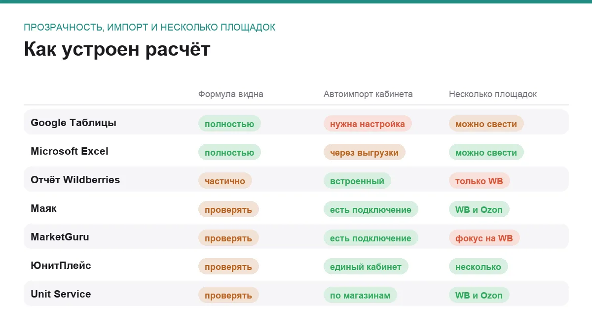Click 'WB и Ozon' badge in Маяк row
The height and width of the screenshot is (333, 592).
(479, 209)
